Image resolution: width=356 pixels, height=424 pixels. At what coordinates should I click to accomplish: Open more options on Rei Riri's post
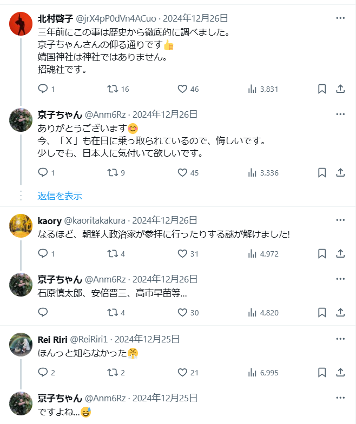(340, 339)
